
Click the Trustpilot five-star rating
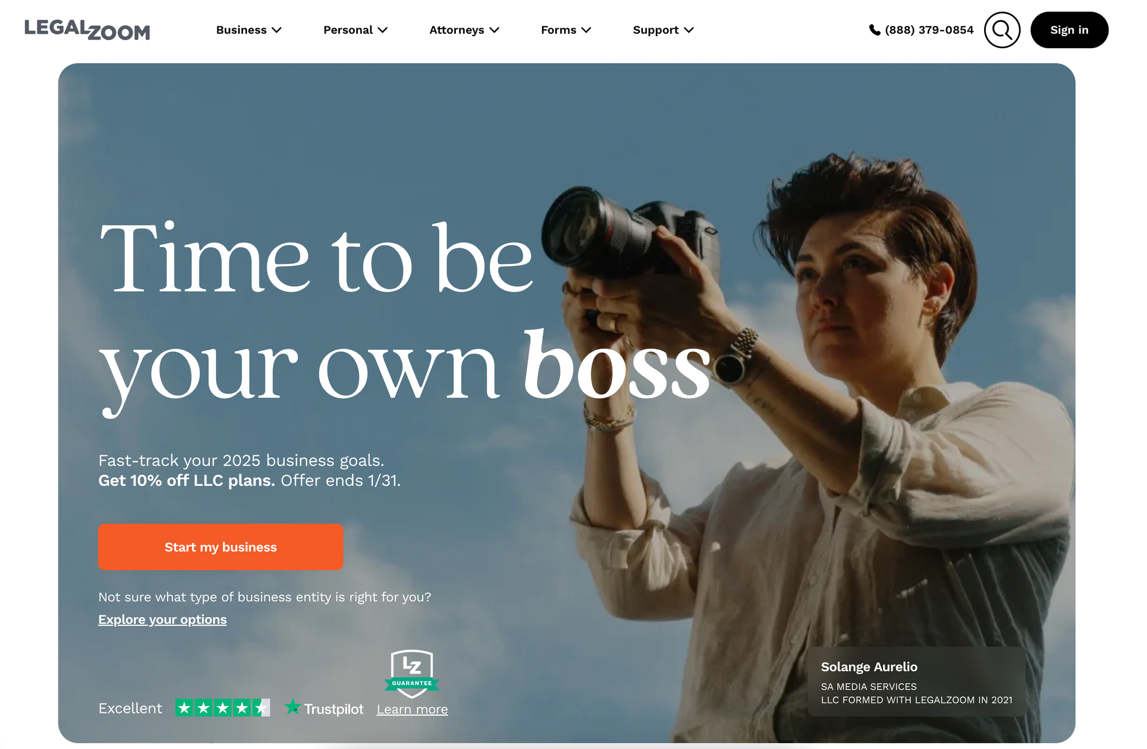(x=223, y=708)
